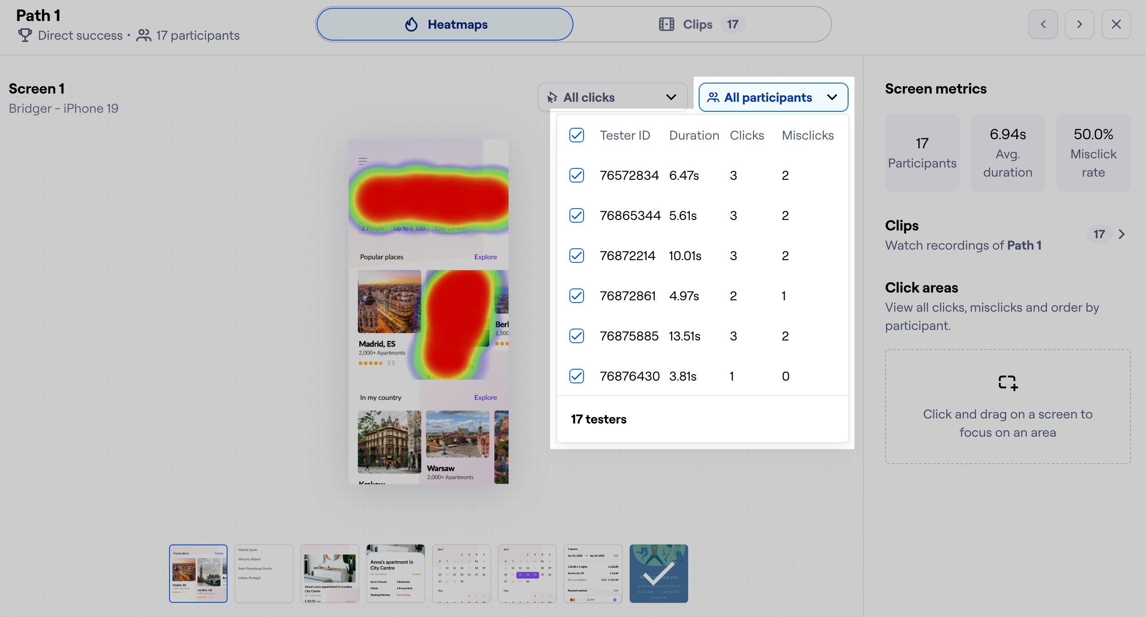Select the payment summary thumbnail

coord(593,573)
